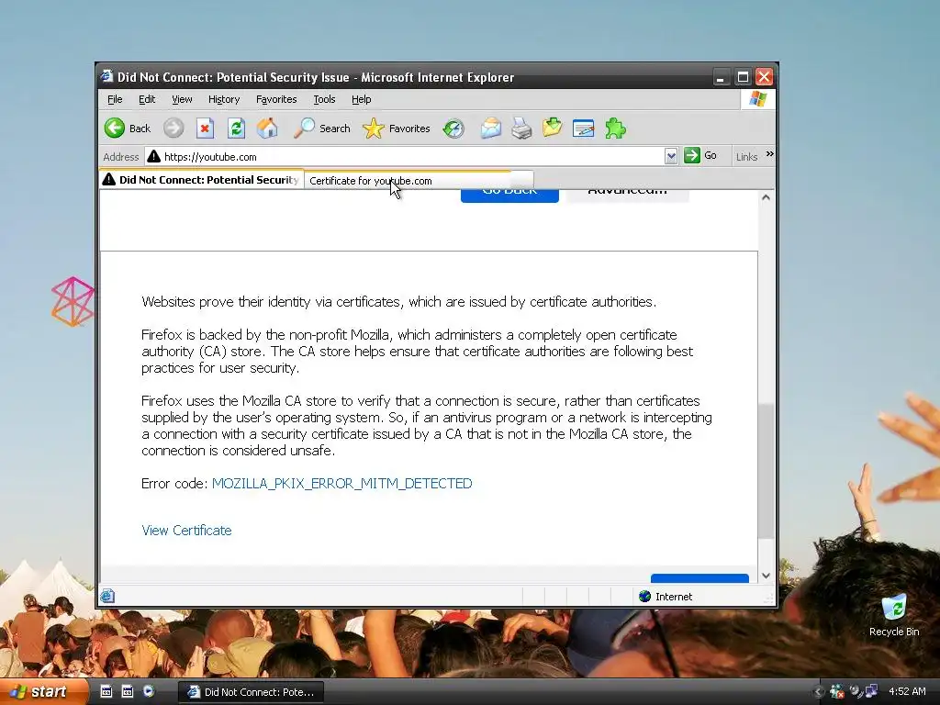Image resolution: width=940 pixels, height=705 pixels.
Task: Open the File menu
Action: tap(115, 99)
